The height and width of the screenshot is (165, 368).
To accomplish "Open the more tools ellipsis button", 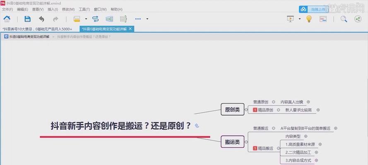I will (138, 19).
